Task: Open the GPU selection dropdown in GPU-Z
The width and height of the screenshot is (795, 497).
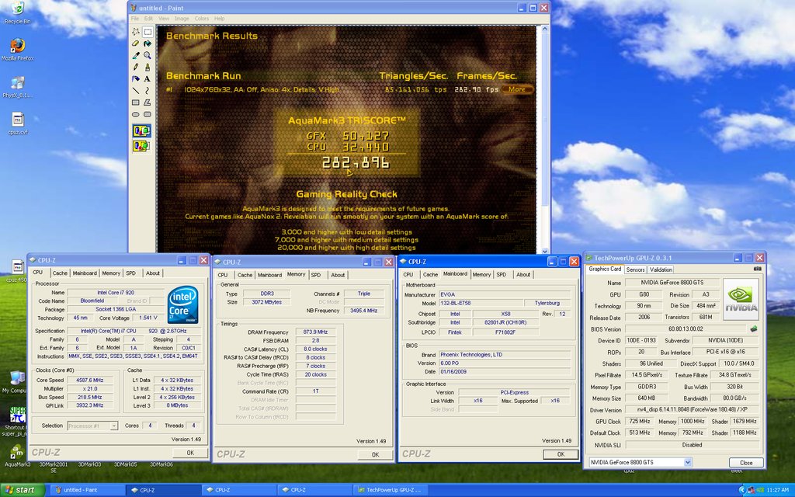Action: 688,462
